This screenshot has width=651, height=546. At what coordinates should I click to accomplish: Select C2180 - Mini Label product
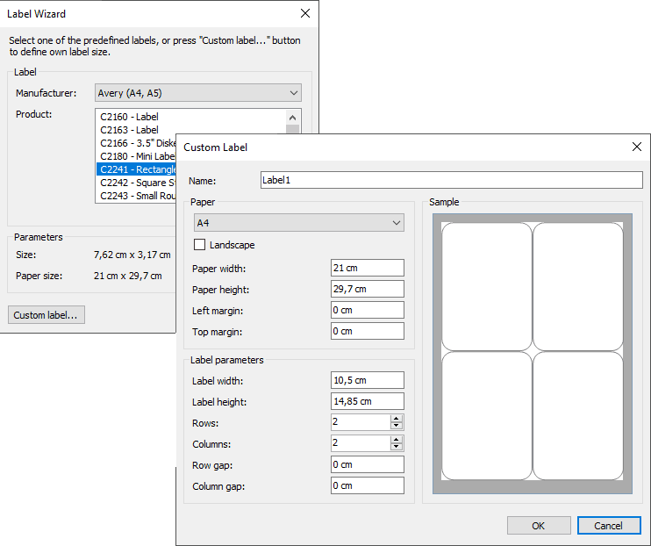coord(137,156)
